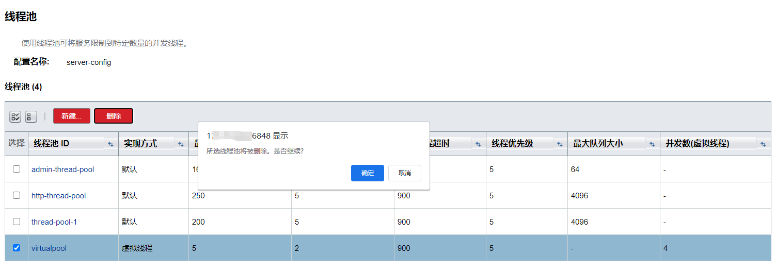This screenshot has width=776, height=272.
Task: Open the thread-pool-1 link
Action: coord(54,222)
